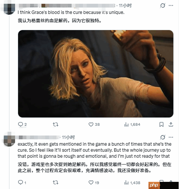
Task: Open Grok icon on first tweet
Action: point(163,6)
